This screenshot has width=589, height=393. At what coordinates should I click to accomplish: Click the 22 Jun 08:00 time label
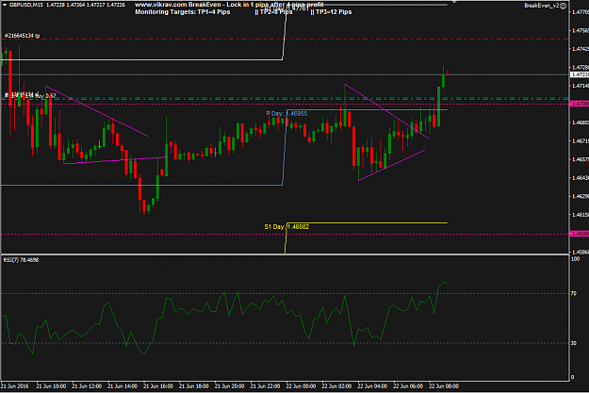444,385
